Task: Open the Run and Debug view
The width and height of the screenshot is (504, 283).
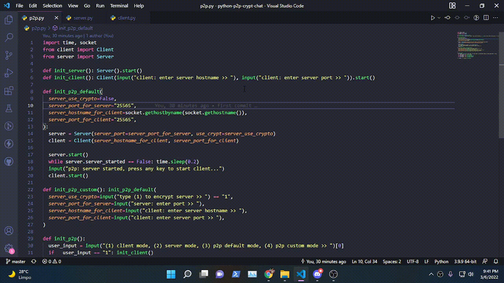Action: pos(9,73)
